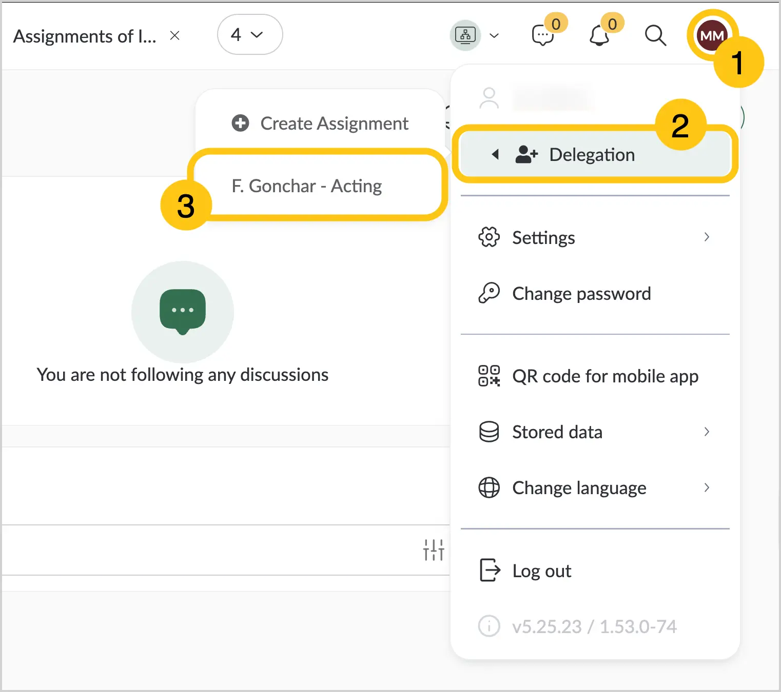Click the plus icon beside Create Assignment
Viewport: 781px width, 692px height.
(x=240, y=123)
